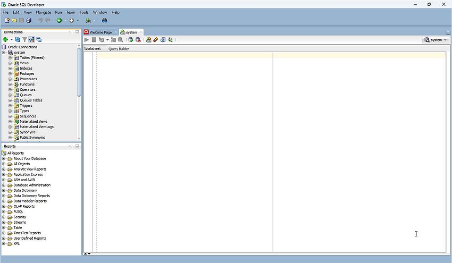Switch to the Query Builder tab
Image resolution: width=452 pixels, height=263 pixels.
pos(119,49)
